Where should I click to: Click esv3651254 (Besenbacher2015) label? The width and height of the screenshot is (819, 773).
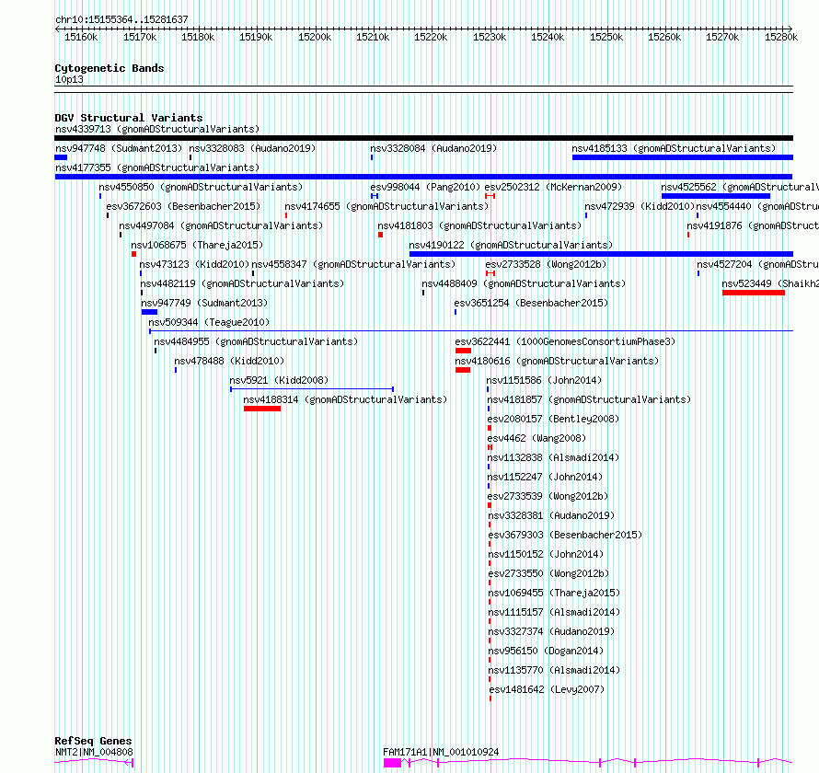(x=531, y=303)
